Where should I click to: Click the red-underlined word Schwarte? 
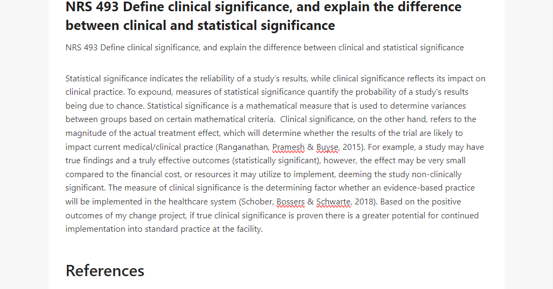coord(333,202)
